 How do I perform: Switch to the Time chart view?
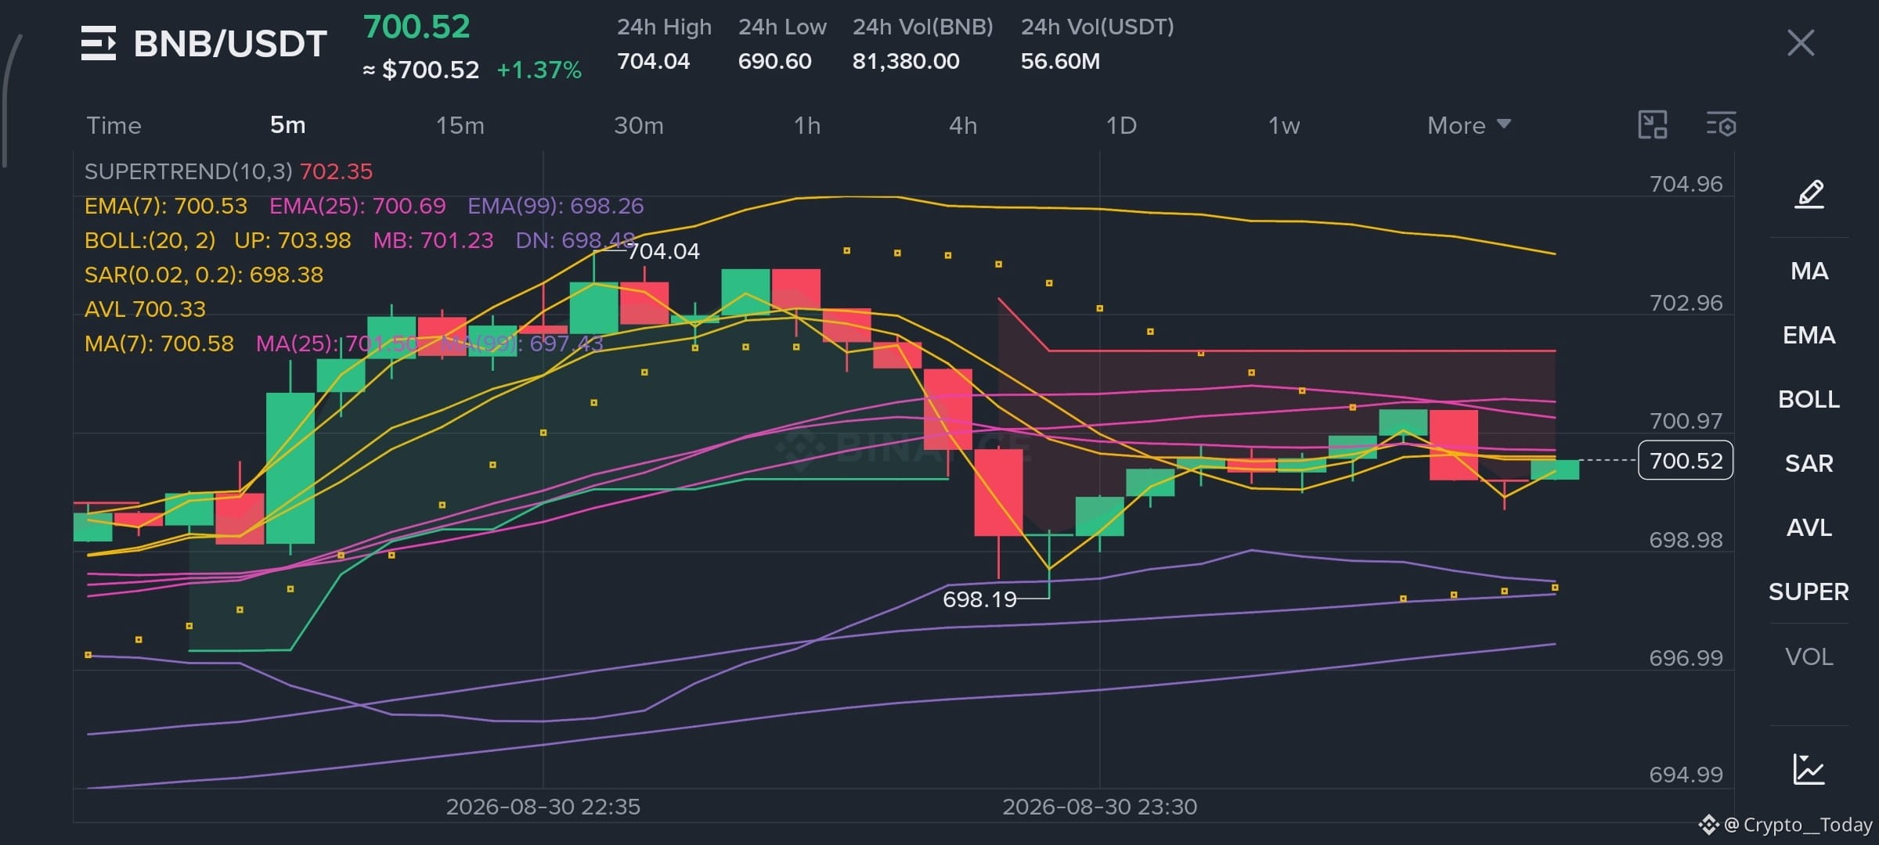click(x=114, y=125)
